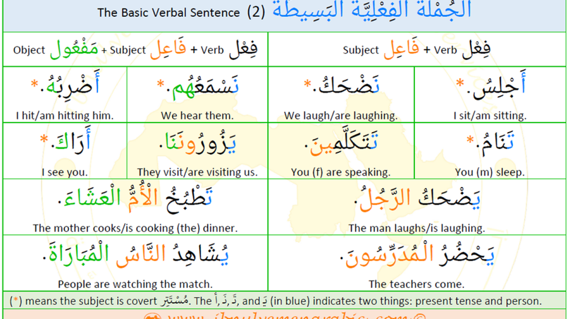The width and height of the screenshot is (568, 319).
Task: Click 'They visit/are visiting us.' cell
Action: pyautogui.click(x=197, y=151)
